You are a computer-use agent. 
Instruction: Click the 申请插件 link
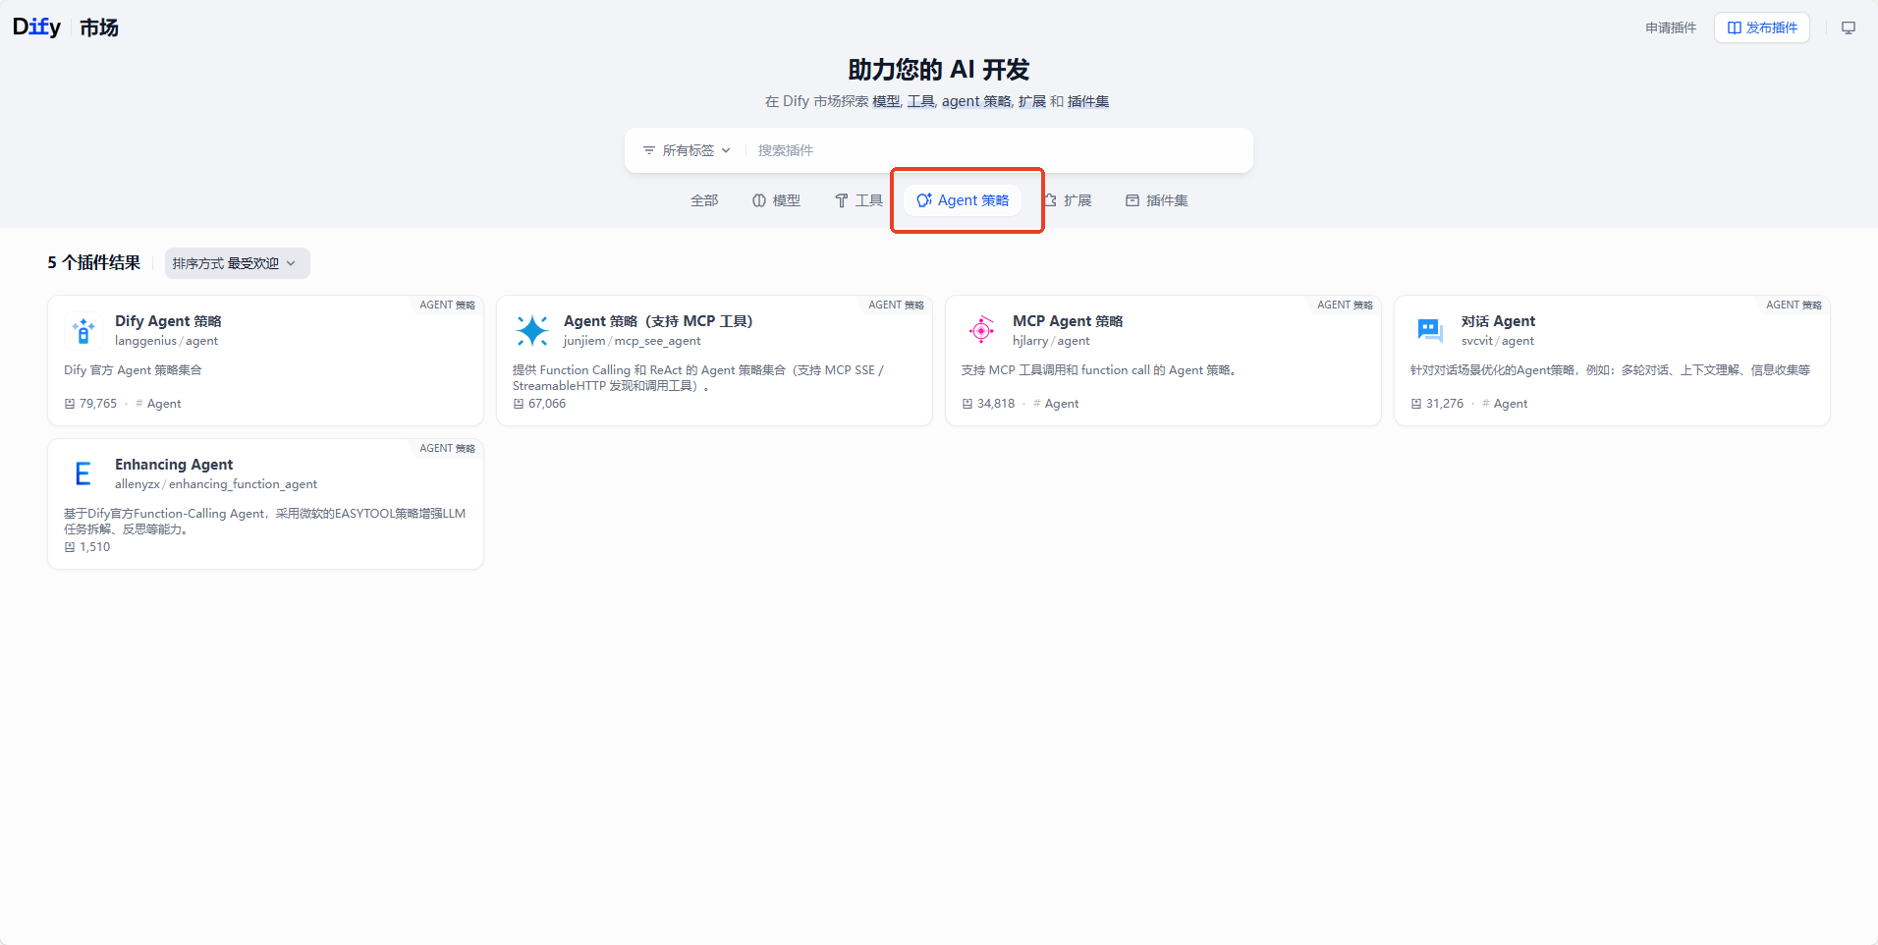tap(1671, 28)
